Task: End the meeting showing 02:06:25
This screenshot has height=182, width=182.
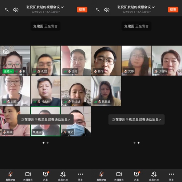Action: point(82,9)
